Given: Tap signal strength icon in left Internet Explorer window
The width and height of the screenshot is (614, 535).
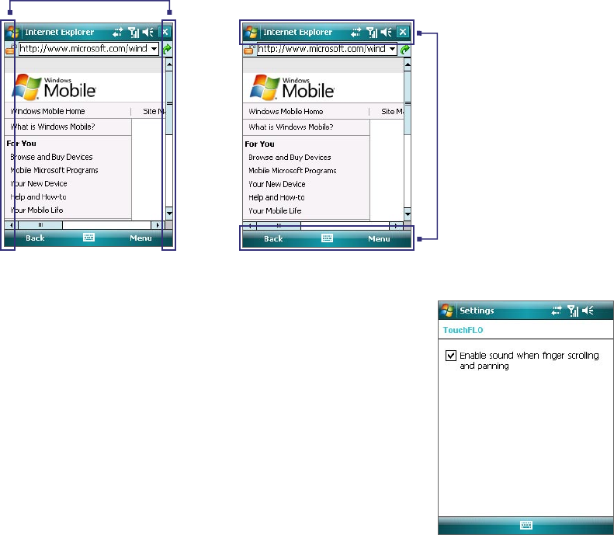Looking at the screenshot, I should 134,32.
